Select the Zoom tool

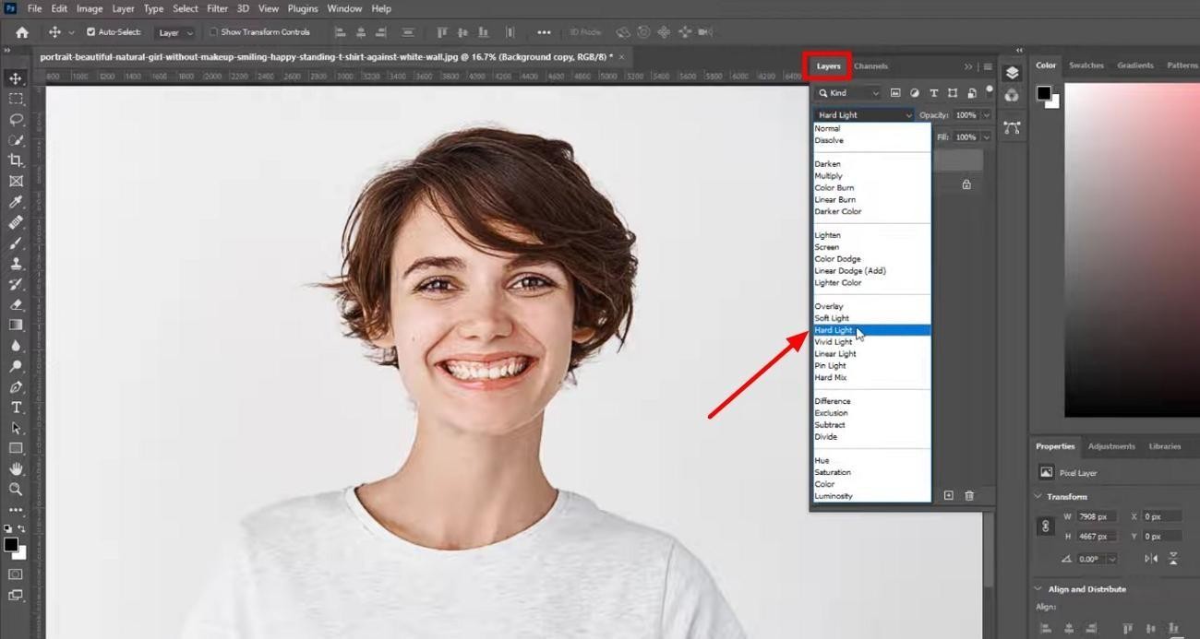[x=16, y=490]
